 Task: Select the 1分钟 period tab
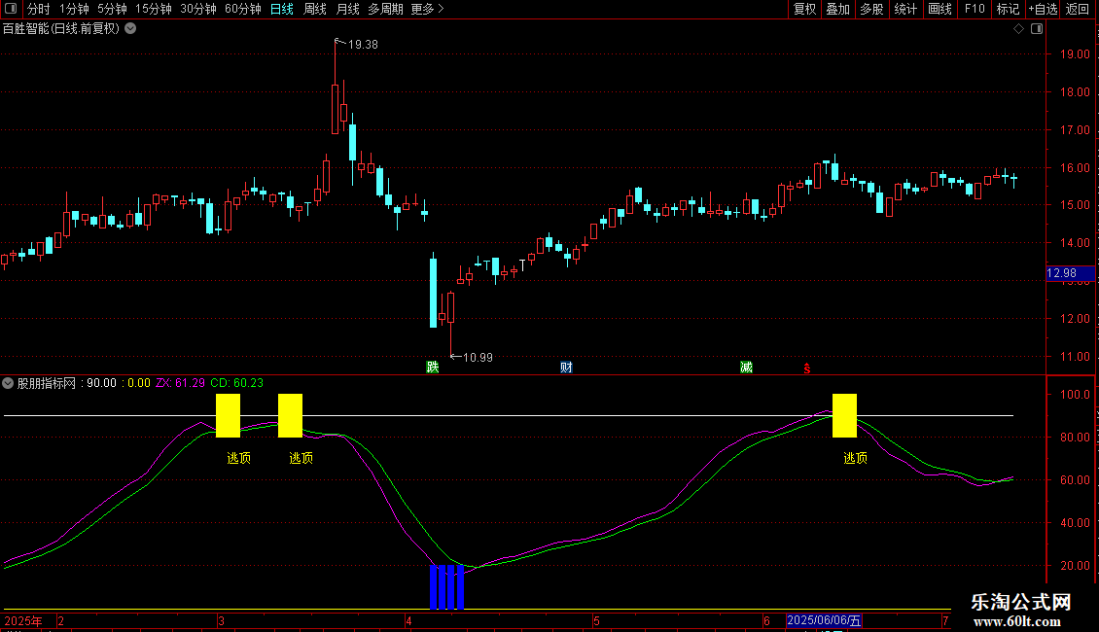[74, 9]
